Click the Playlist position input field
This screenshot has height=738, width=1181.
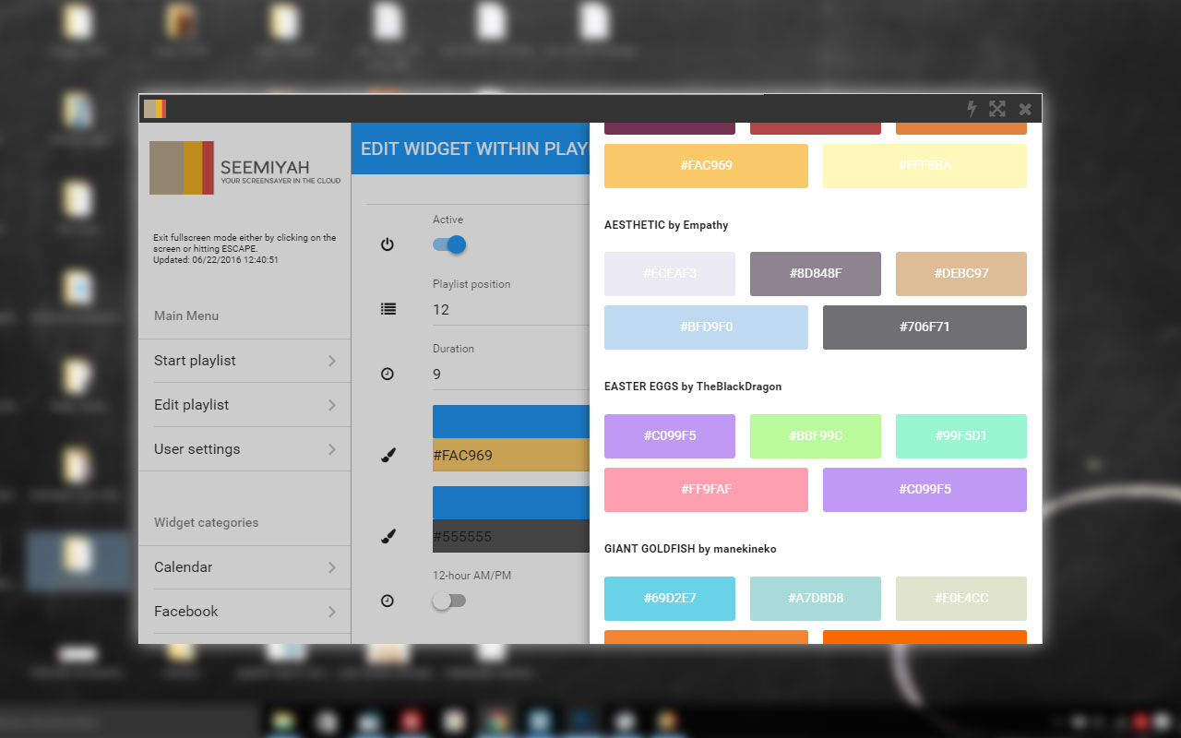point(509,310)
